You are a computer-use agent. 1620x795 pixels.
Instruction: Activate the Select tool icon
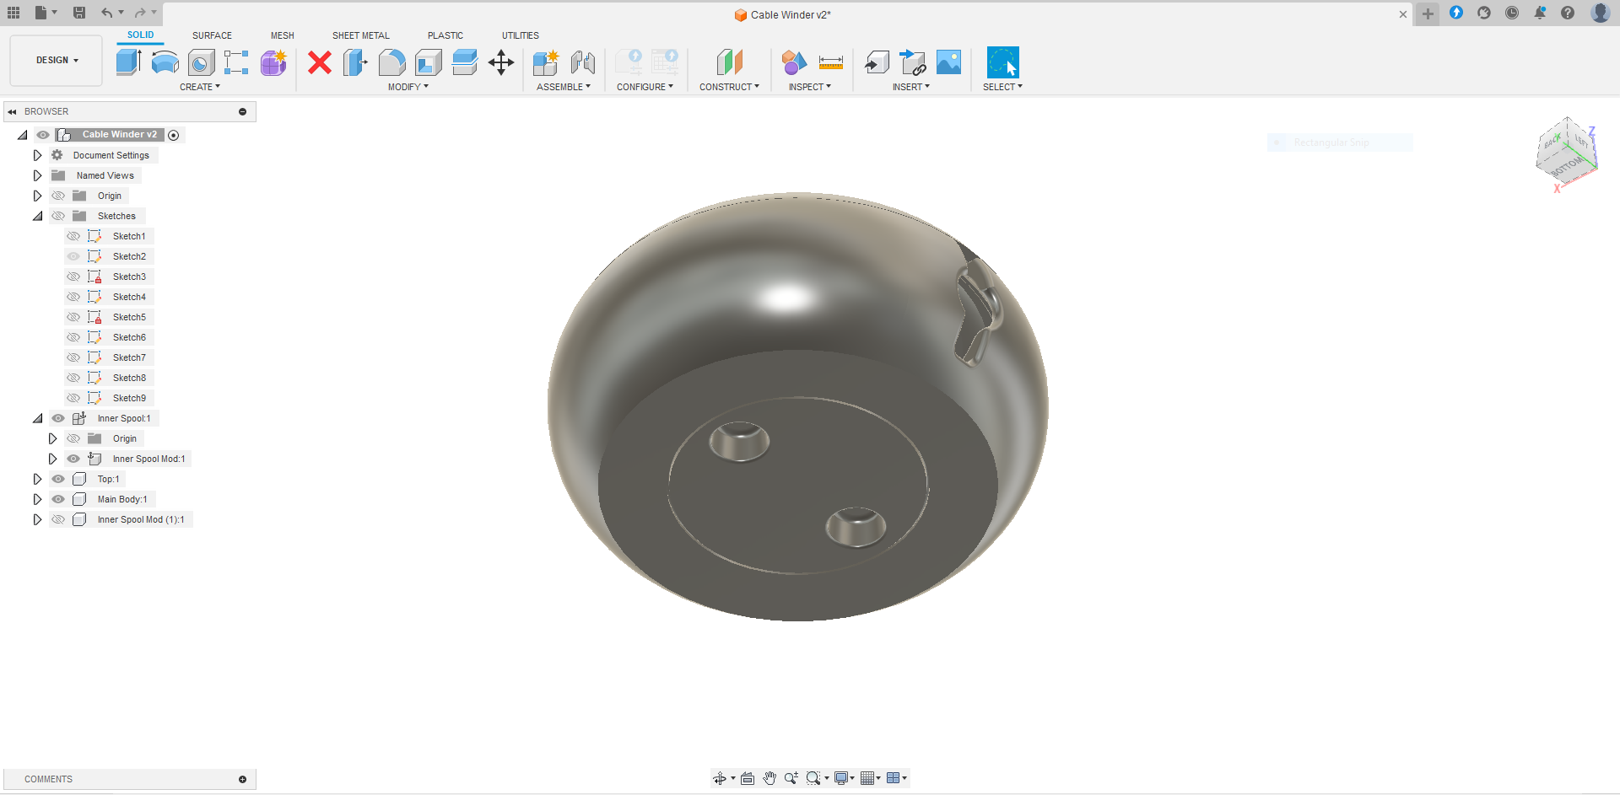coord(1003,62)
